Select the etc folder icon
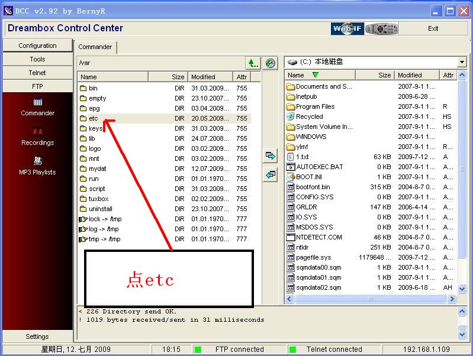The height and width of the screenshot is (356, 473). [x=83, y=118]
